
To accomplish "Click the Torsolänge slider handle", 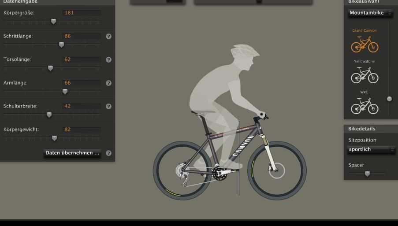I will pyautogui.click(x=50, y=68).
